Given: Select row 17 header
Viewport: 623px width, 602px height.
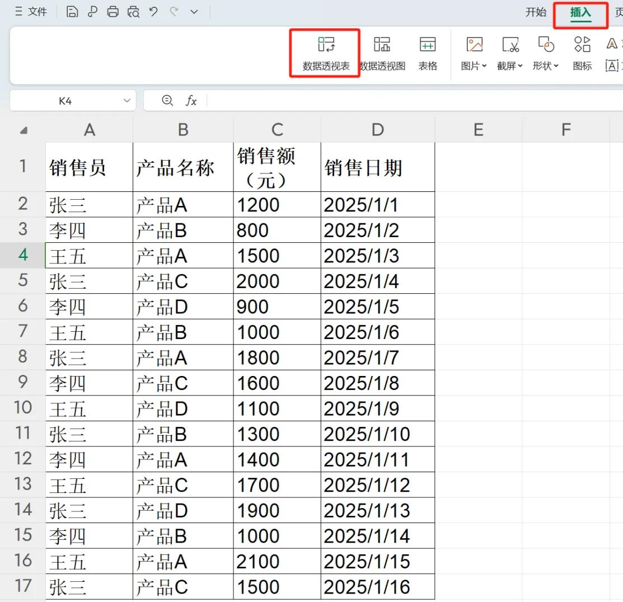Looking at the screenshot, I should (22, 586).
